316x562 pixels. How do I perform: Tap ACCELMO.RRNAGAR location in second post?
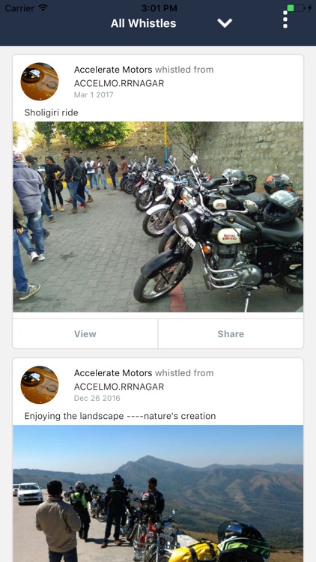(119, 387)
